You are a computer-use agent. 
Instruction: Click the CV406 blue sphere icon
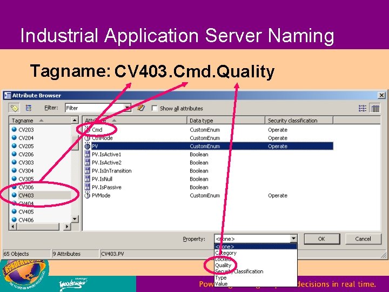(x=14, y=220)
